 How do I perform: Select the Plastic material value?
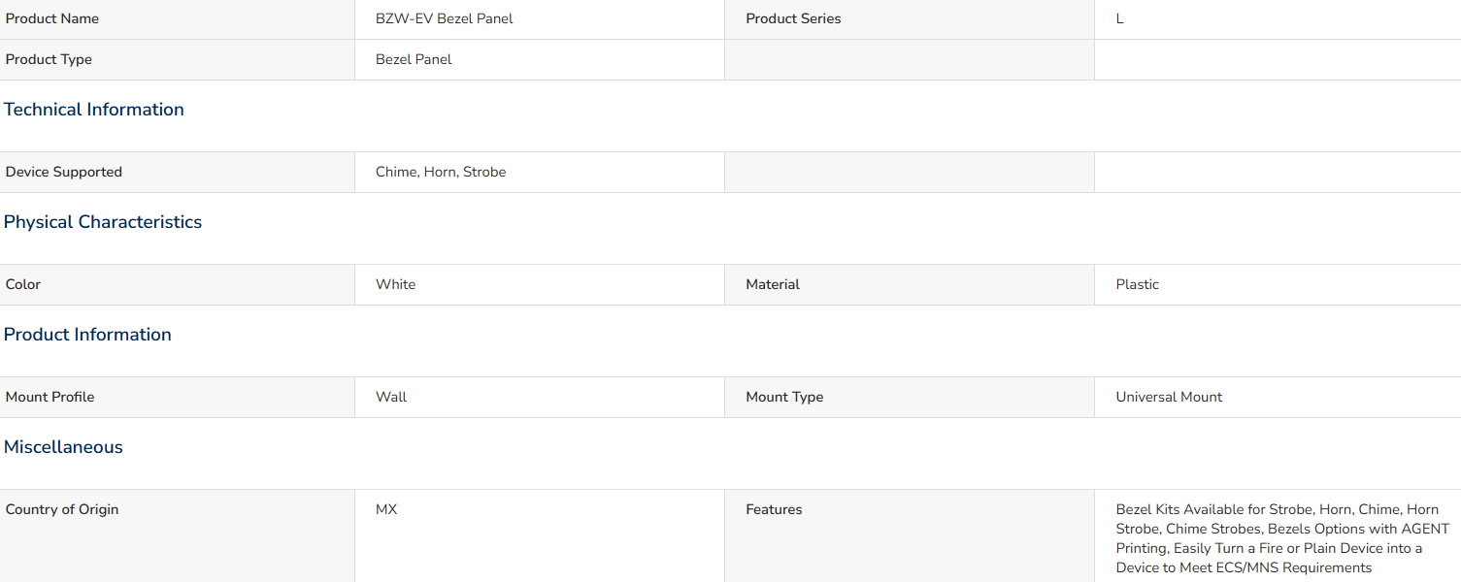coord(1137,284)
